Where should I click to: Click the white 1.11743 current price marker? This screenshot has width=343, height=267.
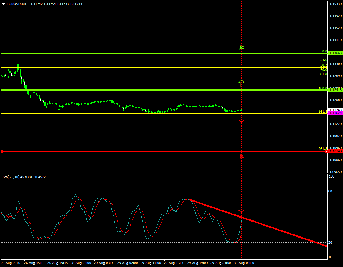pos(335,109)
